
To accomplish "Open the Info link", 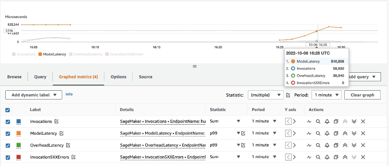I will [69, 94].
